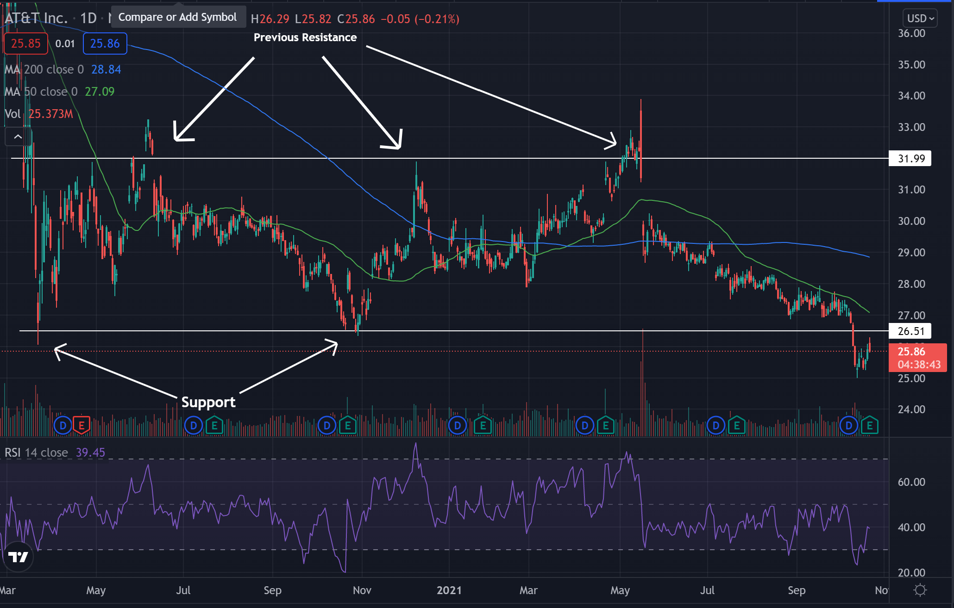Click the dividend D marker near October 2020
Screen dimensions: 954x608
327,425
